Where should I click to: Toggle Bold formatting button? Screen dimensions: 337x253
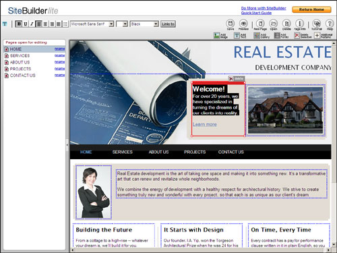(x=19, y=24)
